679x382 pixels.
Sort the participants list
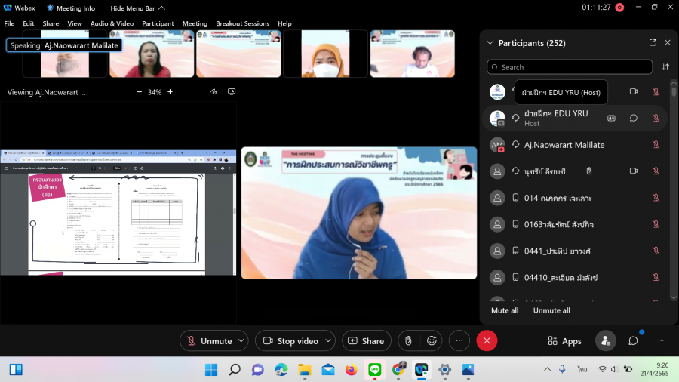665,67
